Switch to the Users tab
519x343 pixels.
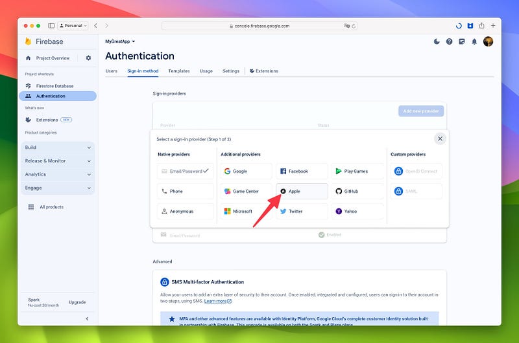(x=111, y=71)
